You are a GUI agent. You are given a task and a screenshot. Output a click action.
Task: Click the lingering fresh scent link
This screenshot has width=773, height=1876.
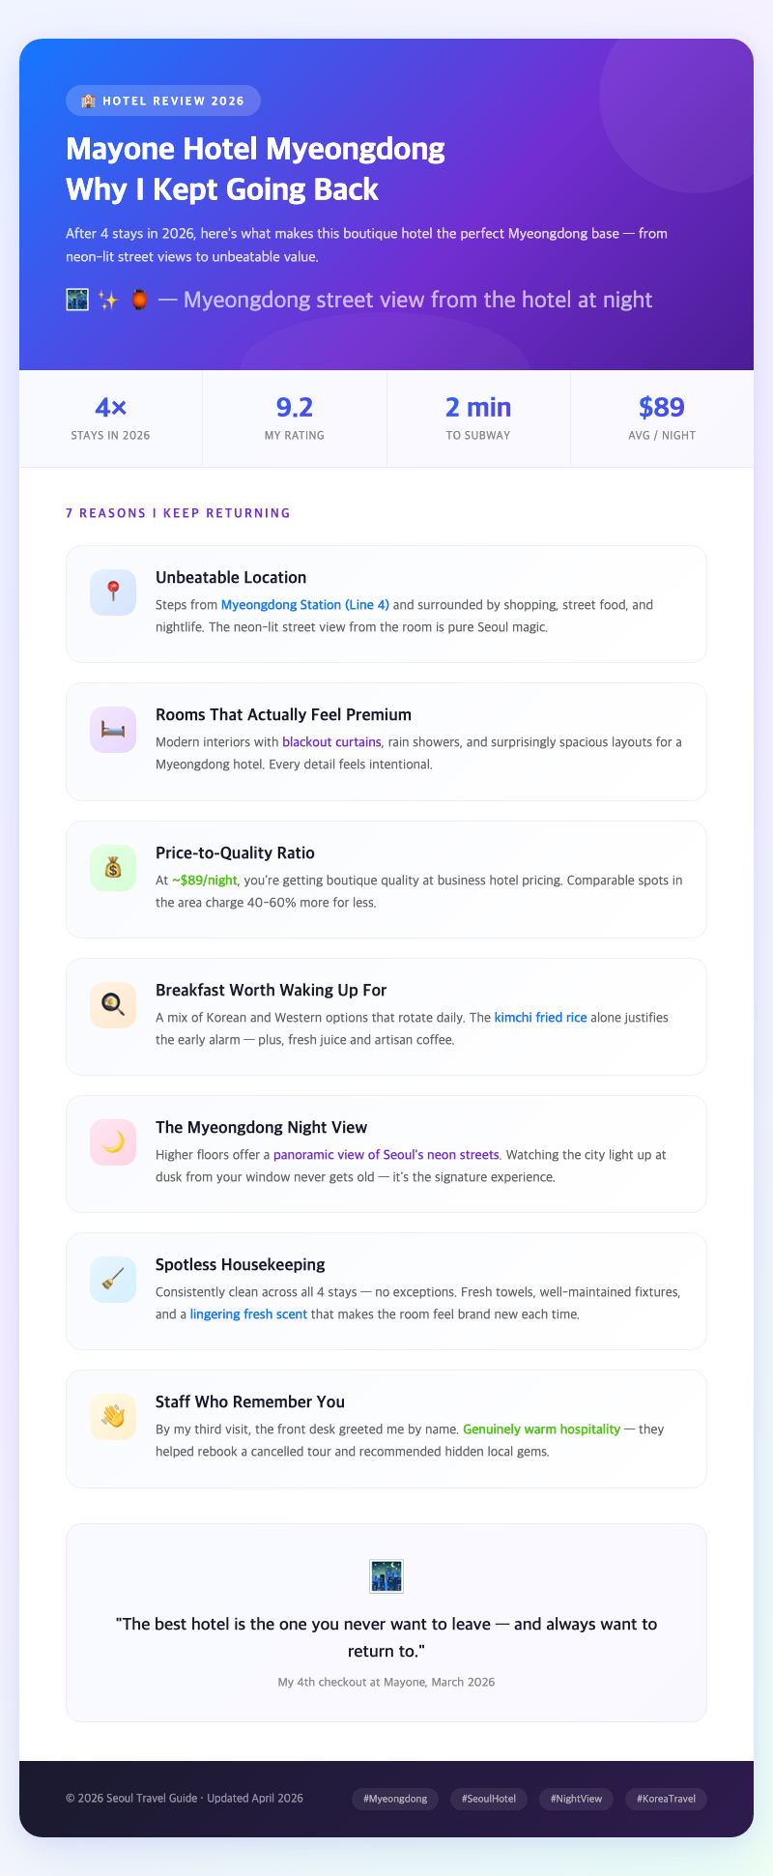(x=248, y=1314)
